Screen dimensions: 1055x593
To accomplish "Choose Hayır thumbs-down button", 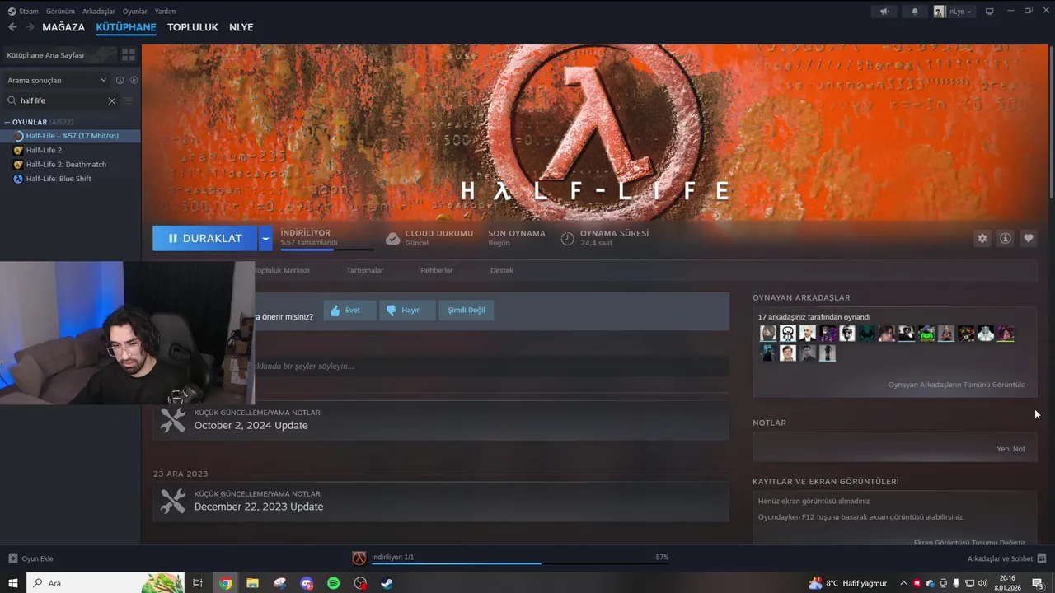I will [407, 311].
